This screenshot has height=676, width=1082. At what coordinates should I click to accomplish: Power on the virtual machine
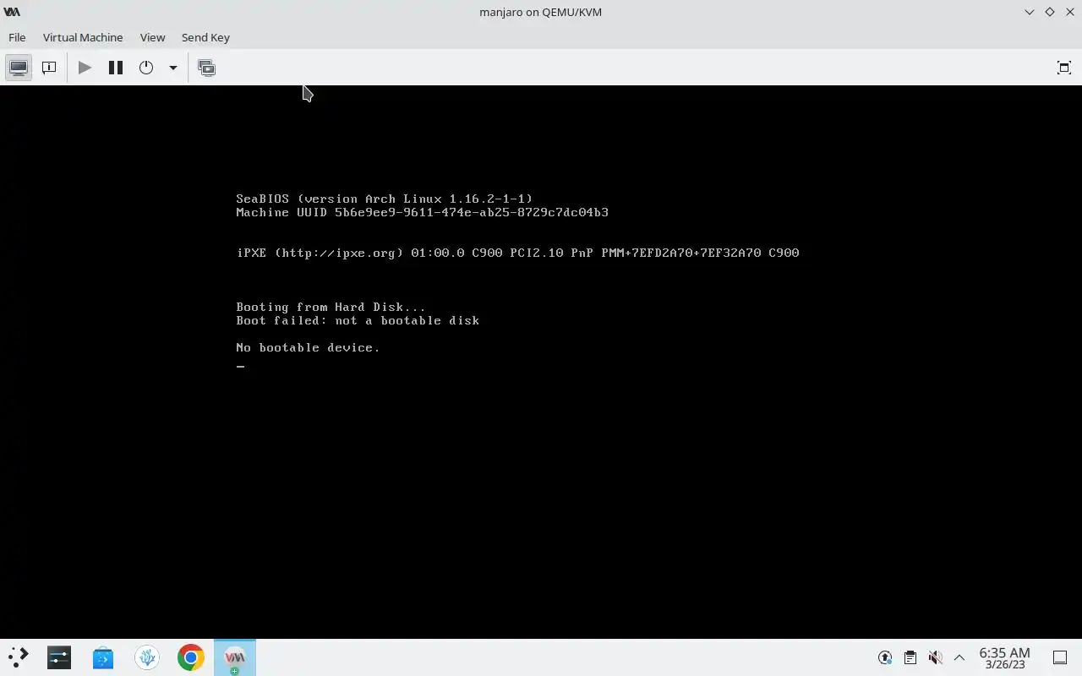85,68
